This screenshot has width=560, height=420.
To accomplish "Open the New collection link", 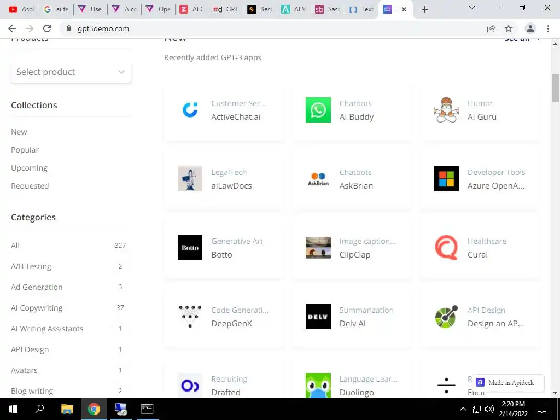I will coord(19,132).
